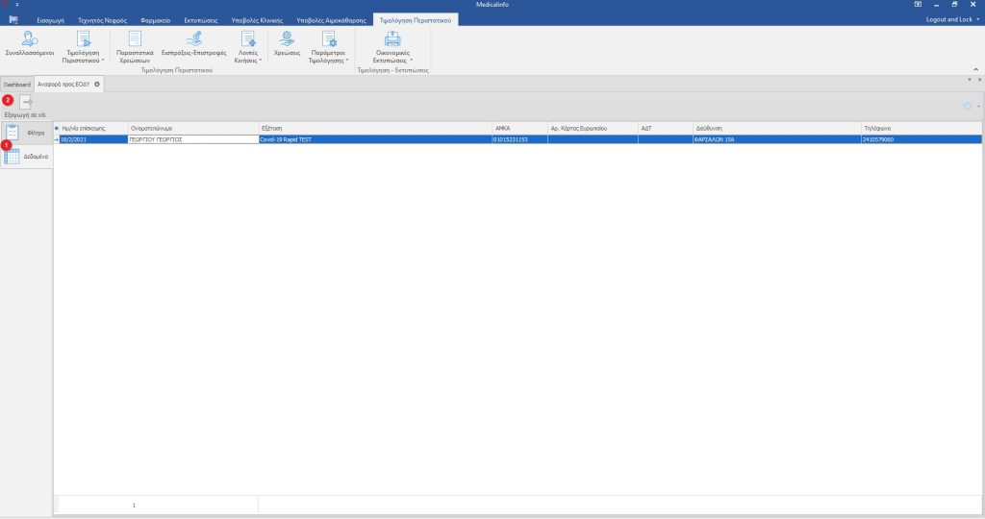985x519 pixels.
Task: Close the Αναφορά προς ΕΟΔΥ tab
Action: point(97,85)
